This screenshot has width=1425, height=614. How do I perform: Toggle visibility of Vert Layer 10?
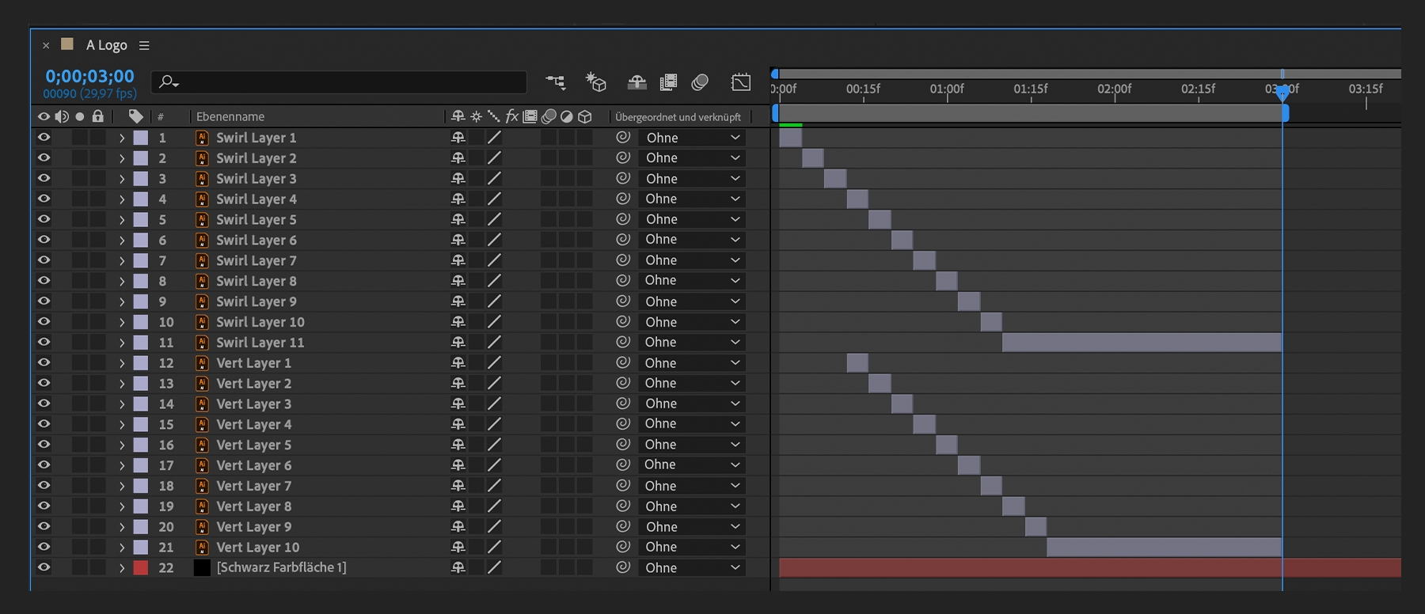coord(44,547)
